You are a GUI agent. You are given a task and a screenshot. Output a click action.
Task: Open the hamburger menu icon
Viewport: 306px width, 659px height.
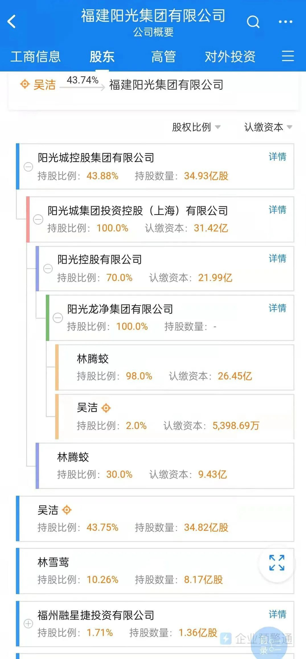[x=288, y=56]
